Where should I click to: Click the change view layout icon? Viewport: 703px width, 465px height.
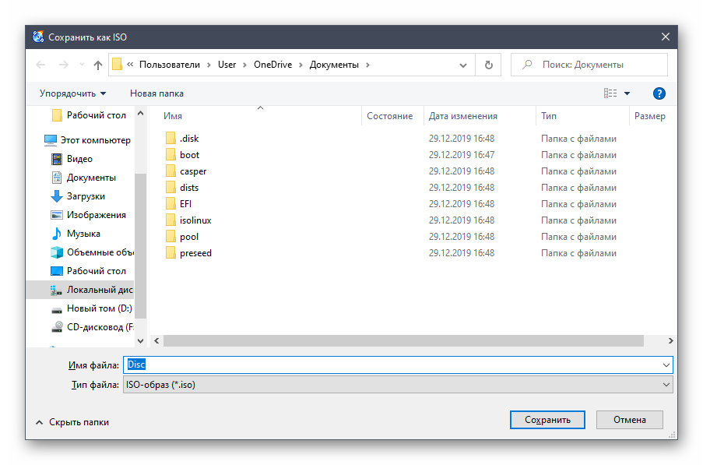[x=610, y=93]
